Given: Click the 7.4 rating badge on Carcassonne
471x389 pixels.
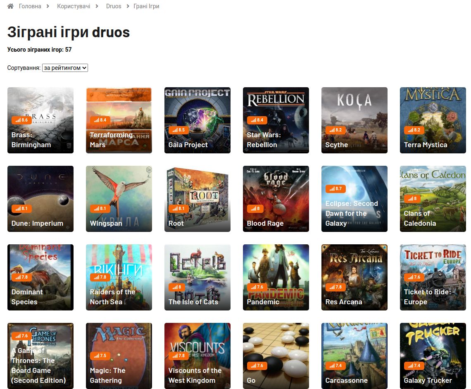Looking at the screenshot, I should click(x=335, y=365).
